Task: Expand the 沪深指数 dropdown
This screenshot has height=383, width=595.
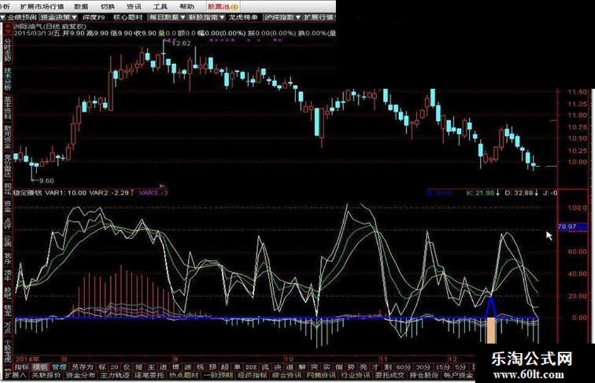Action: pyautogui.click(x=283, y=17)
